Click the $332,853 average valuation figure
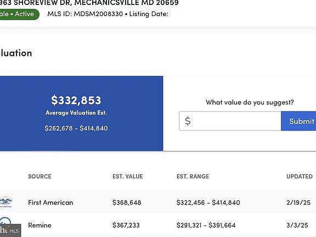Screen dimensions: 316x237 (x=76, y=100)
